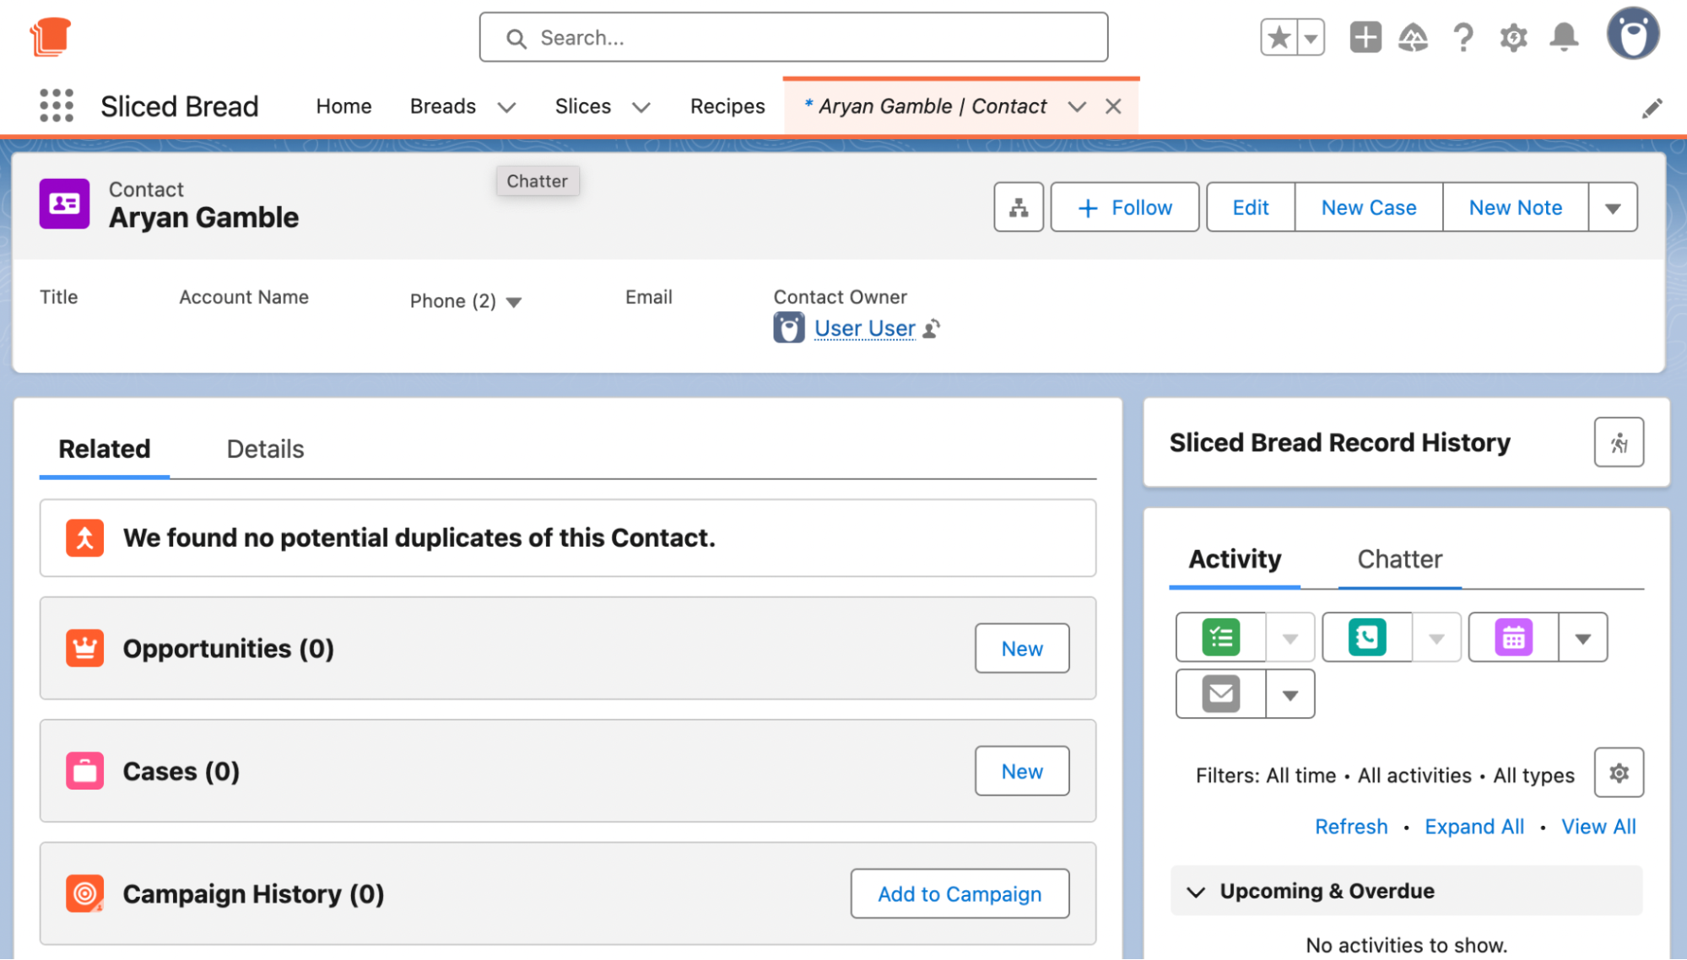
Task: Click the Log a Call icon
Action: click(1367, 638)
